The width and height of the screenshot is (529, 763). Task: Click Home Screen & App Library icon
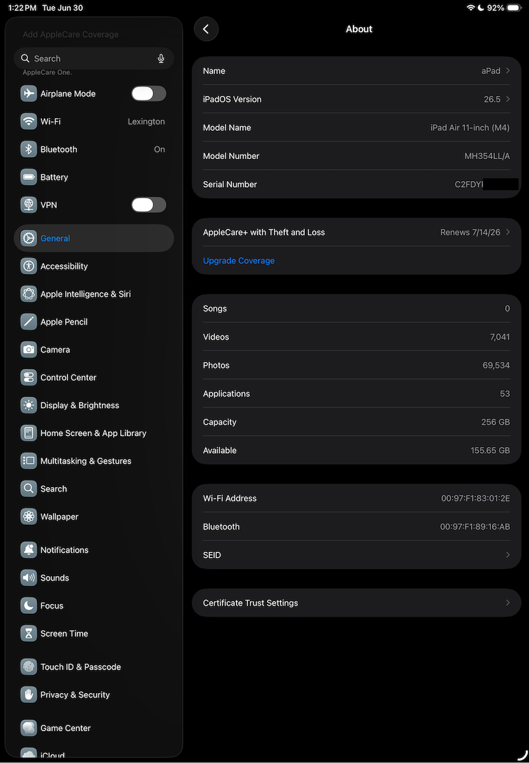(29, 433)
